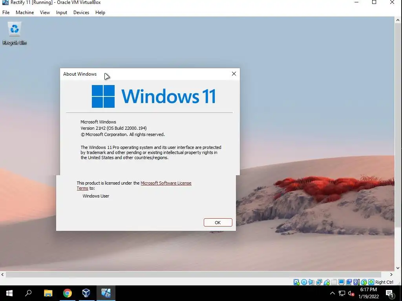Click the horizontal scrollbar right arrow
Viewport: 402px width, 301px height.
(x=391, y=274)
